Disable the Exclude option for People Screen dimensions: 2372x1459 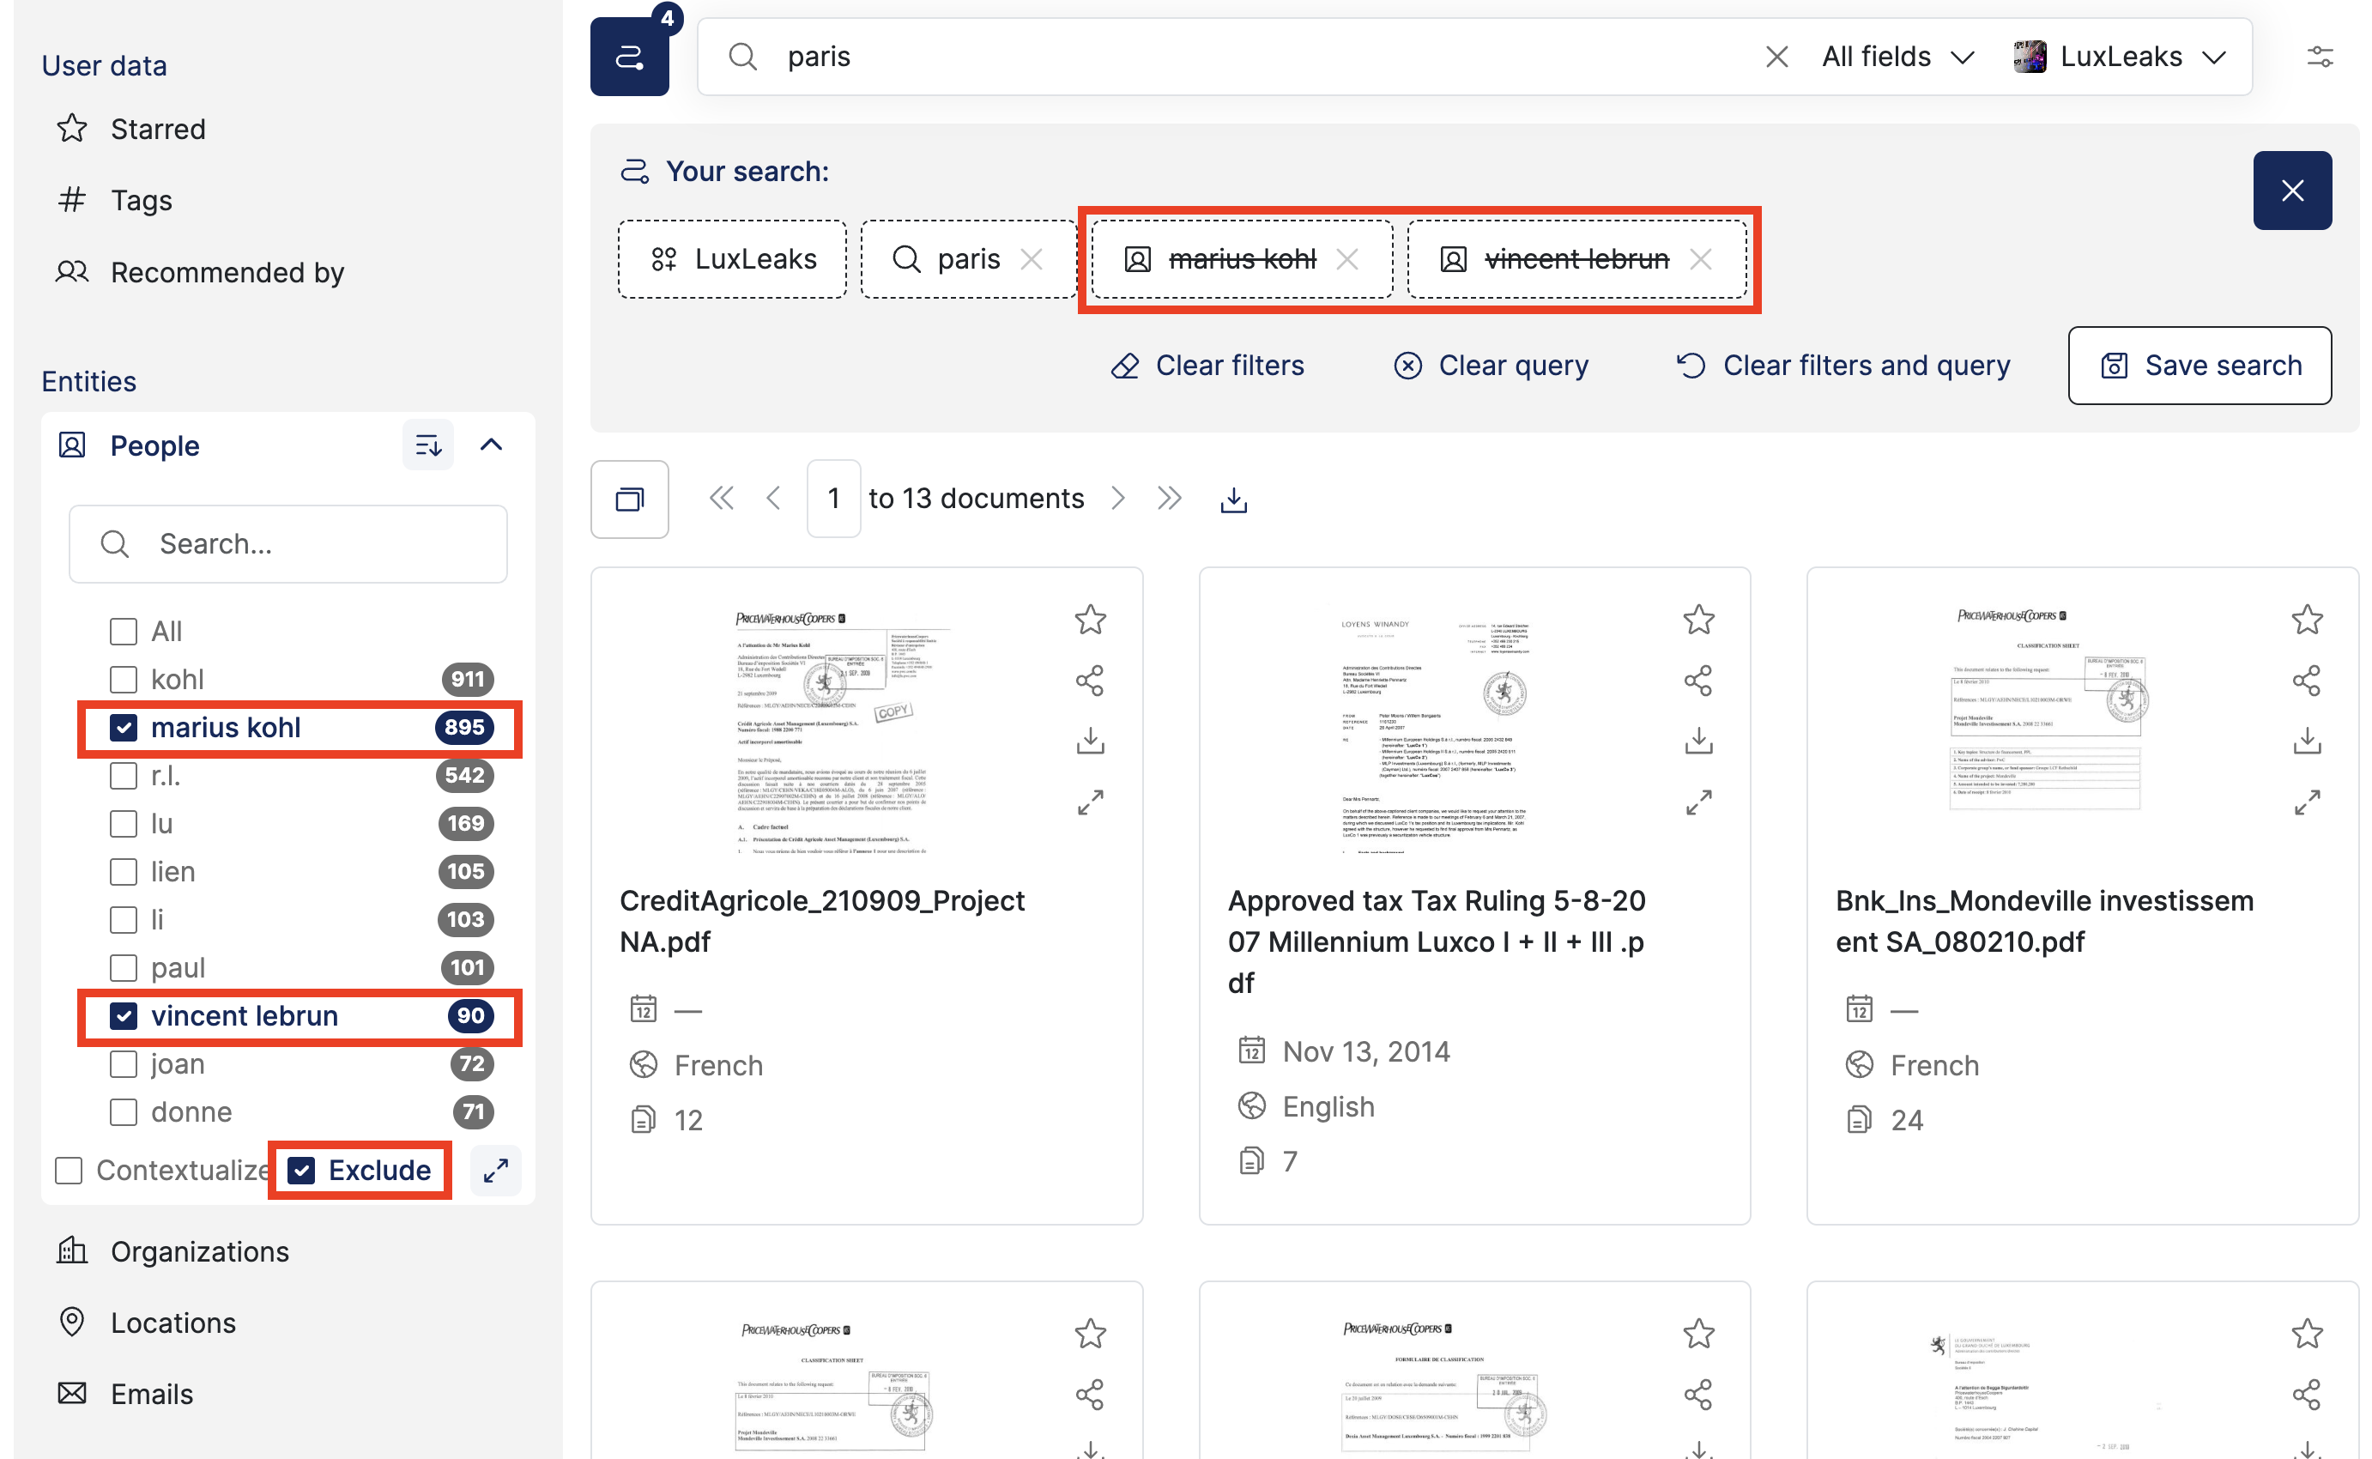click(x=302, y=1170)
